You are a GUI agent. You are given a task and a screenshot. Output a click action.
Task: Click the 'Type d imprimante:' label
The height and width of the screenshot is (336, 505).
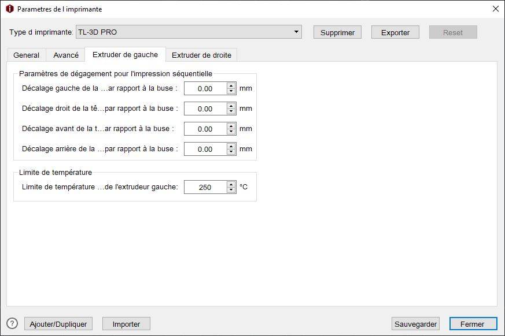[41, 32]
